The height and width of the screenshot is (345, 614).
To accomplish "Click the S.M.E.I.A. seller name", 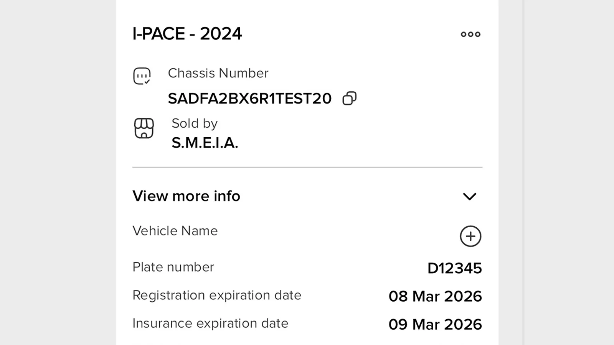I will tap(205, 143).
